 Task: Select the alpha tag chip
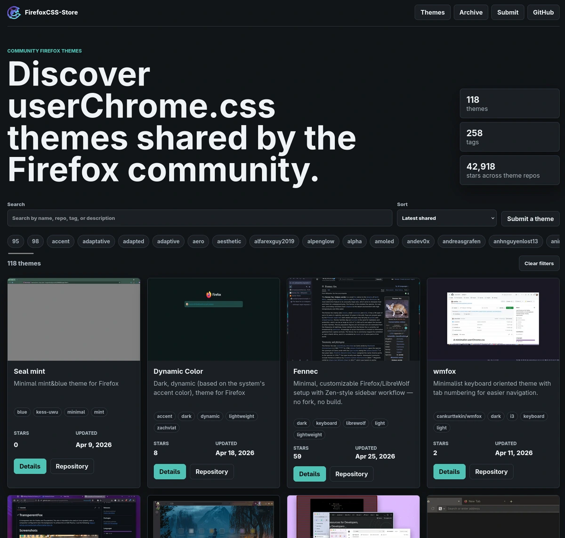click(x=355, y=241)
